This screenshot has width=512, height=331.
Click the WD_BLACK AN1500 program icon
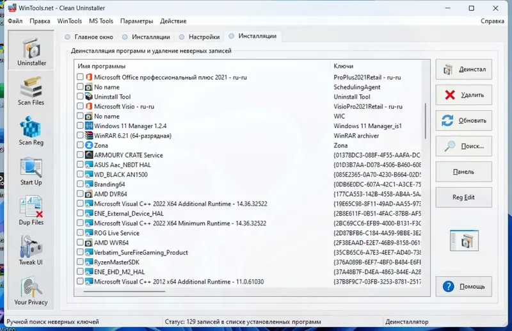(x=89, y=175)
